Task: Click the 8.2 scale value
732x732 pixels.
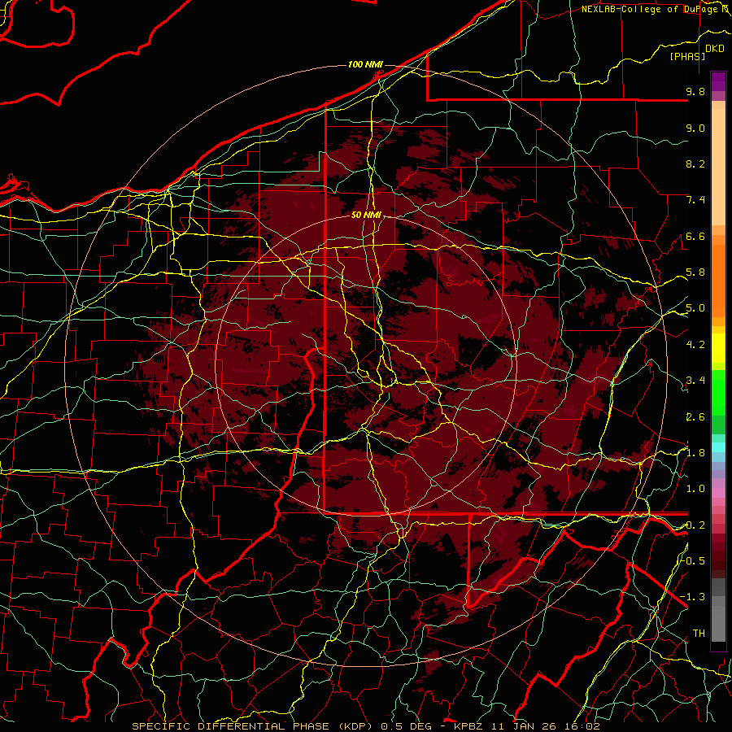Action: (x=695, y=163)
